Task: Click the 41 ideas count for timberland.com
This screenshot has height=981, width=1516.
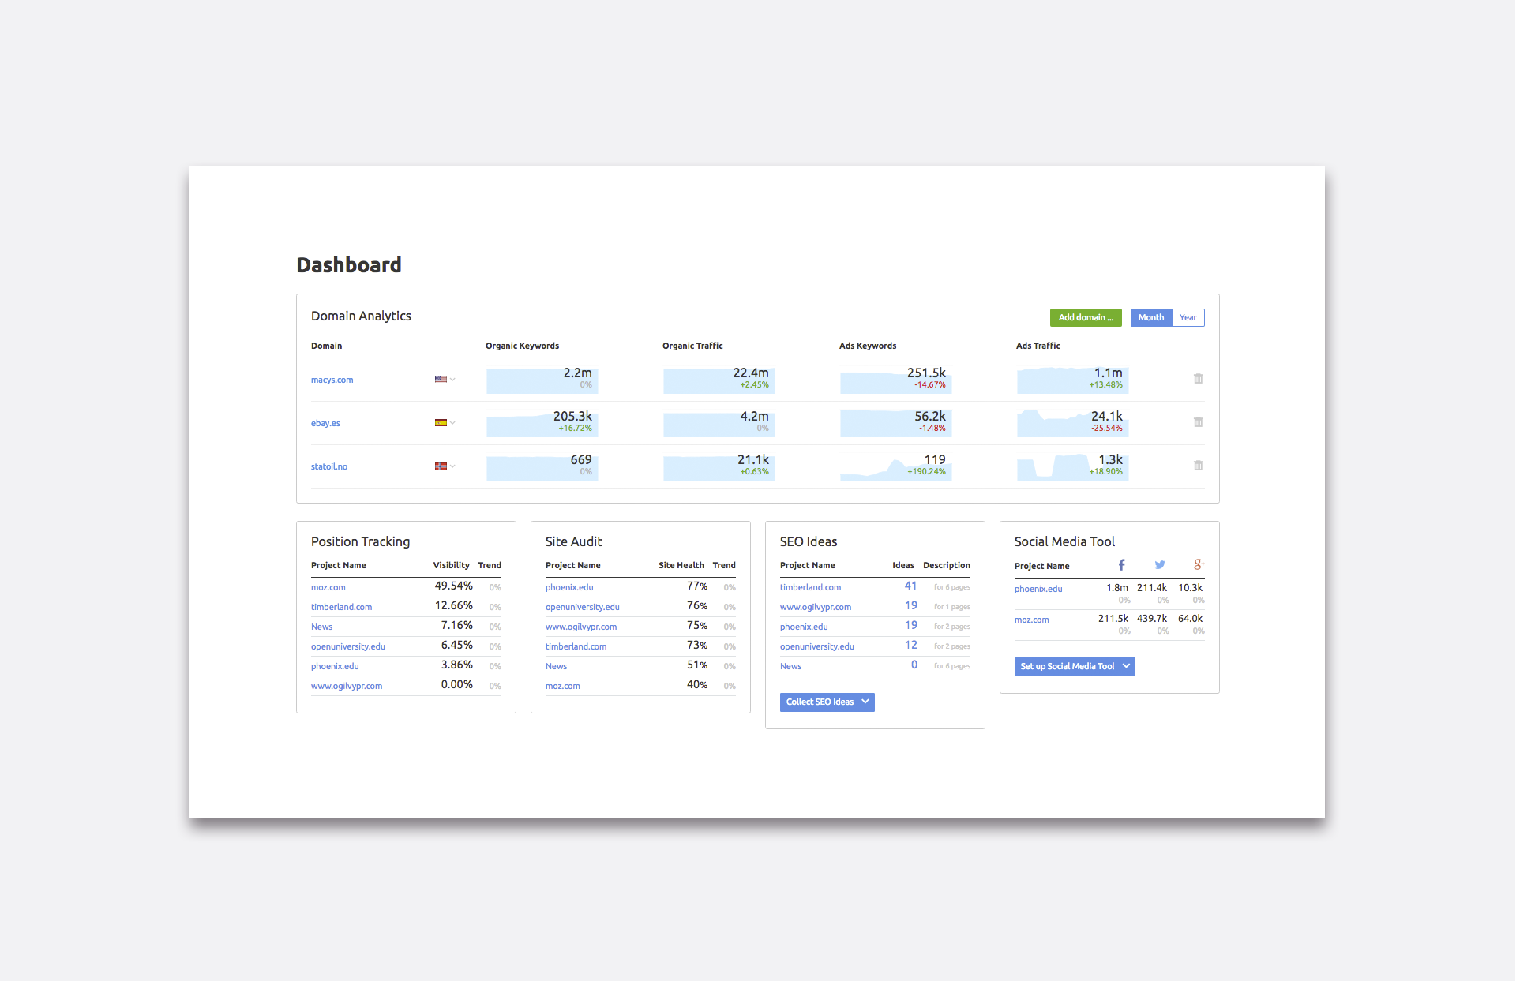Action: [910, 586]
